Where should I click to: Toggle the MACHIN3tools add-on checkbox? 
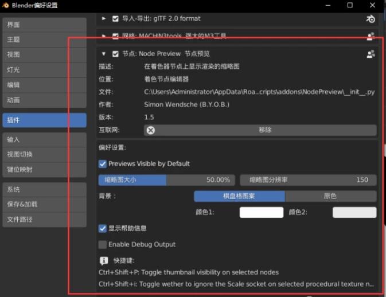pyautogui.click(x=115, y=36)
